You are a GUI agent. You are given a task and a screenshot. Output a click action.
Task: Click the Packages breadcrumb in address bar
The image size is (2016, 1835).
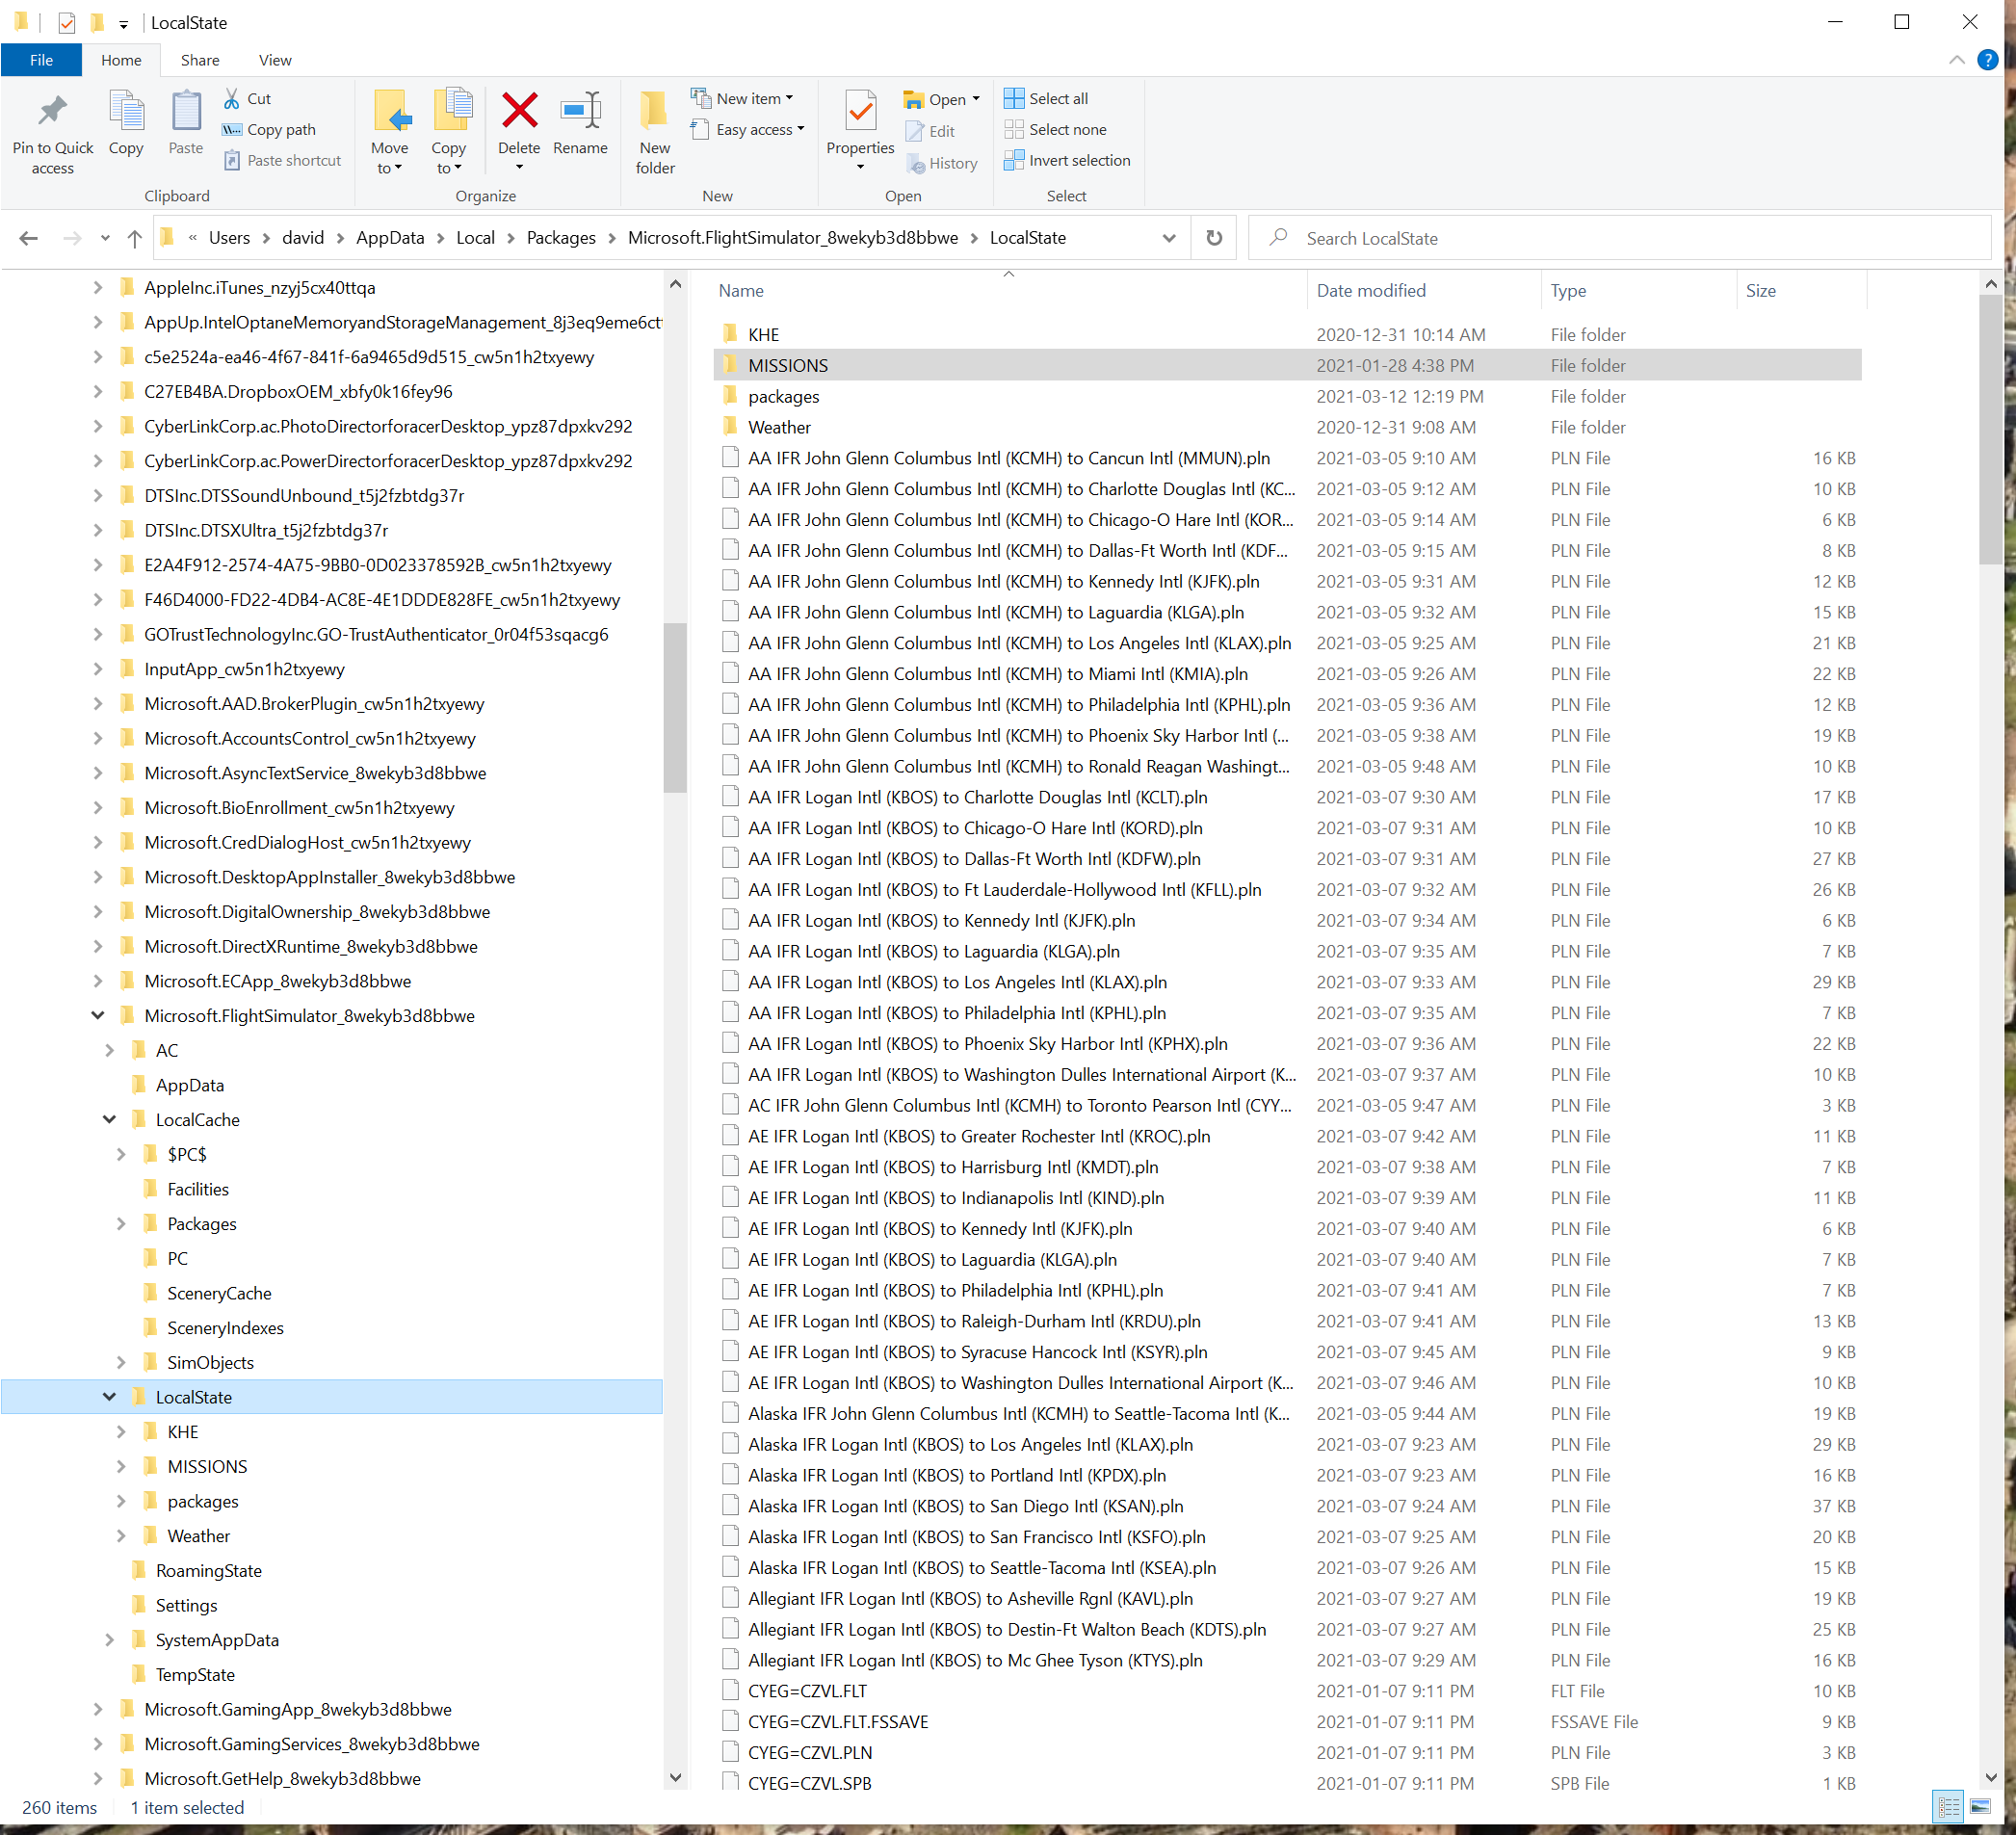tap(560, 238)
